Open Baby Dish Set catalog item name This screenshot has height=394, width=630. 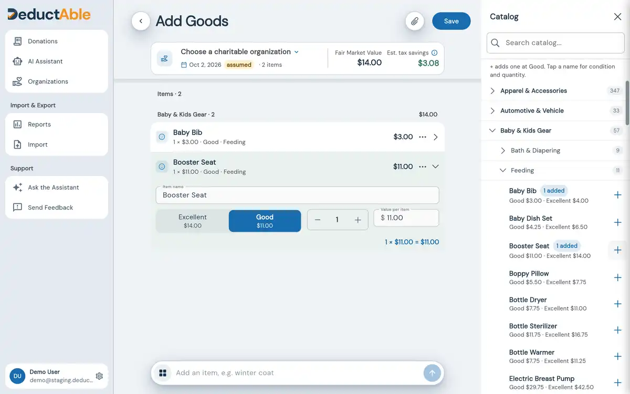click(x=531, y=219)
